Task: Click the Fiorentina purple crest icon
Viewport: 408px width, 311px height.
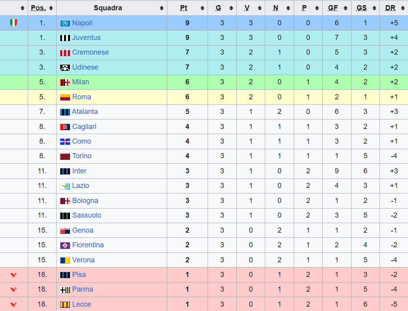Action: click(x=65, y=245)
